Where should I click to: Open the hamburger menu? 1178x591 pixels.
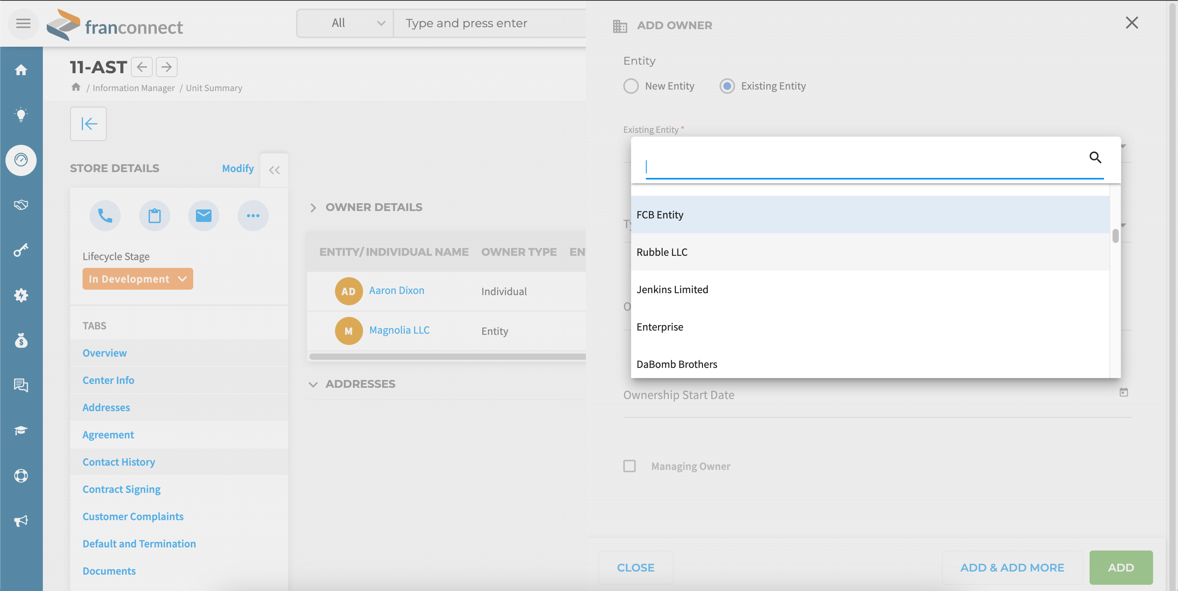click(x=23, y=23)
